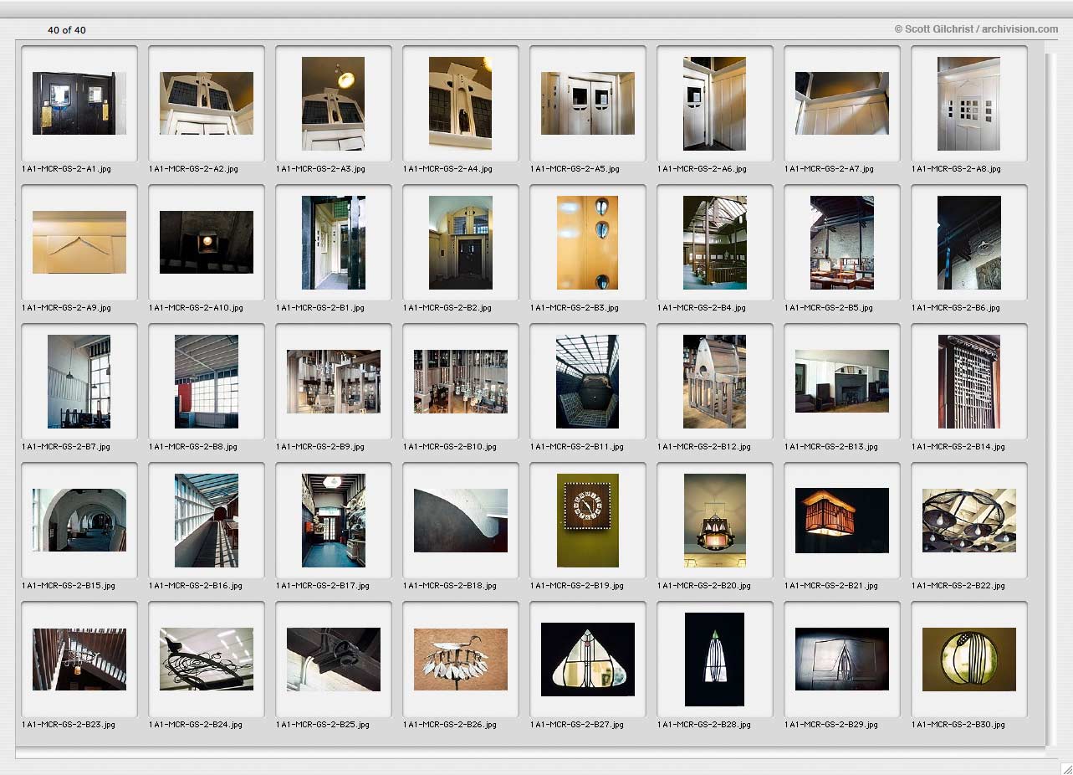
Task: Click thumbnail 1A1-MCR-GS-2-B11.jpg
Action: click(x=588, y=382)
